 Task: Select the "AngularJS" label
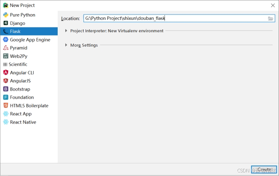(x=20, y=81)
